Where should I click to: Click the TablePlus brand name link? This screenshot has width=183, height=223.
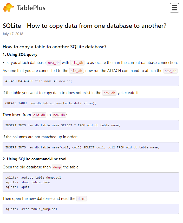click(31, 8)
